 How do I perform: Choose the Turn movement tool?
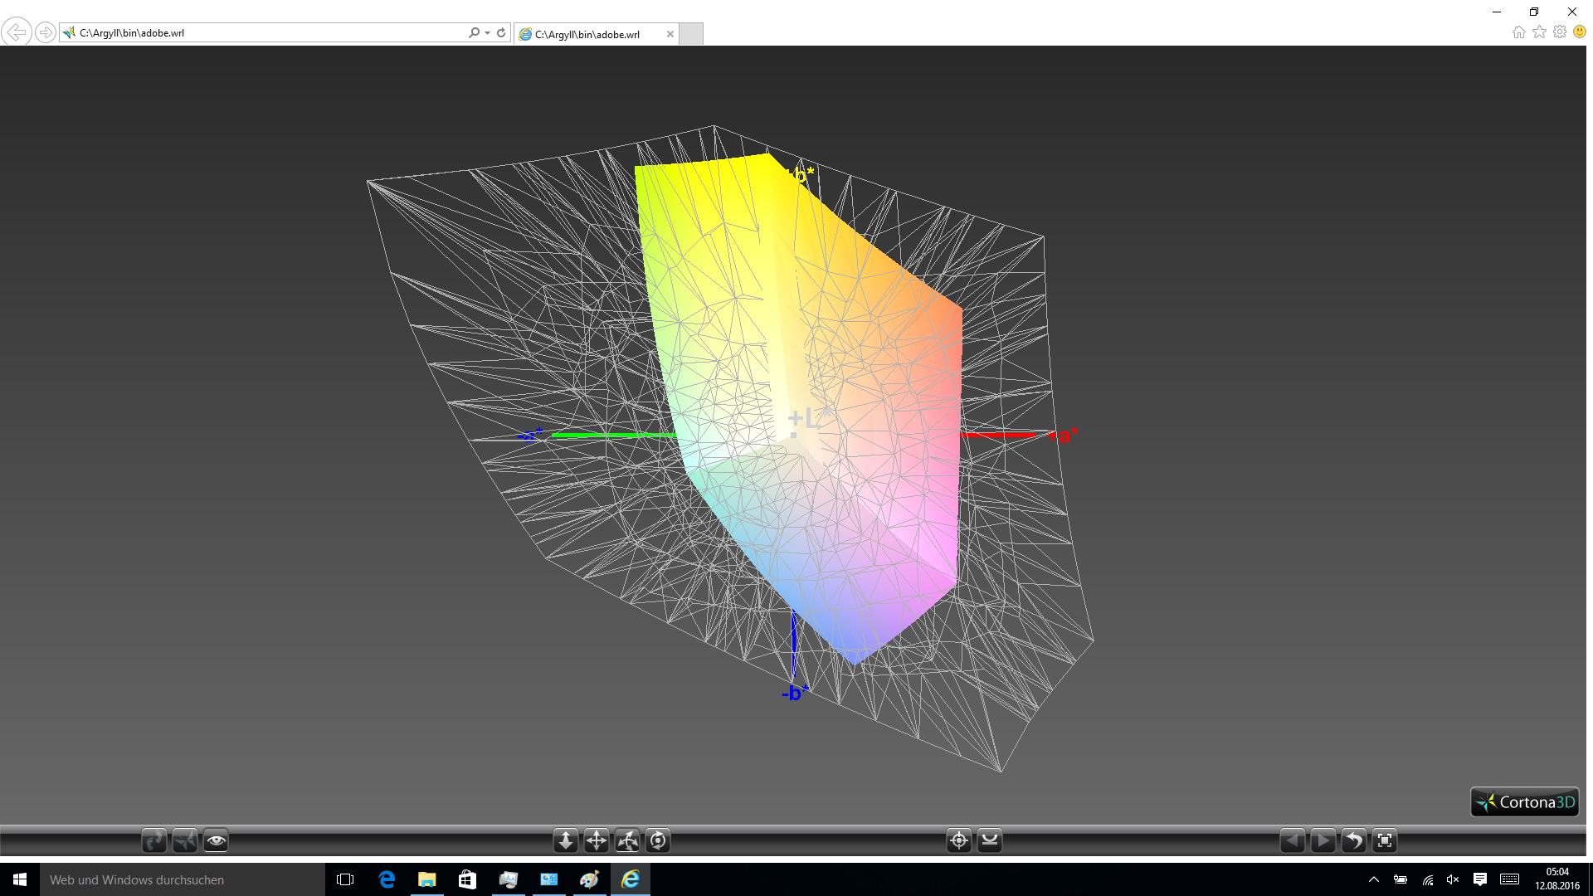tap(627, 840)
